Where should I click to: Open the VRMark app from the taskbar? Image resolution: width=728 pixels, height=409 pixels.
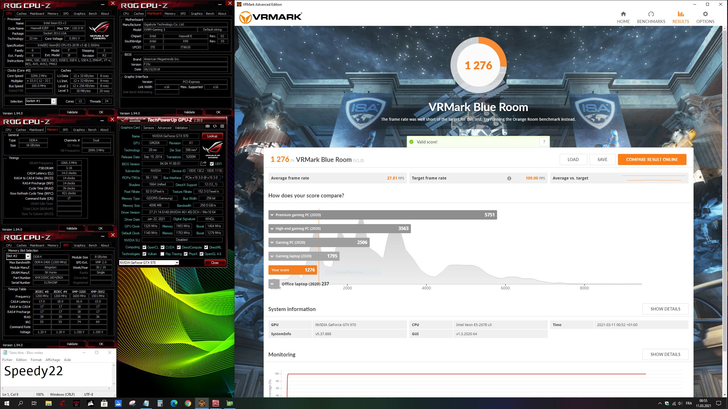click(x=202, y=403)
